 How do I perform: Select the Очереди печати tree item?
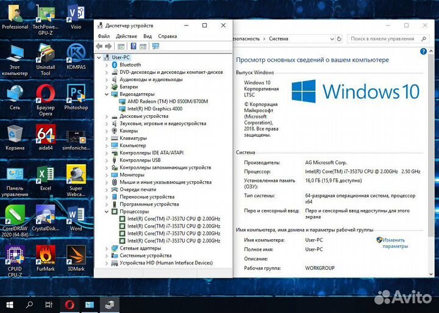138,189
